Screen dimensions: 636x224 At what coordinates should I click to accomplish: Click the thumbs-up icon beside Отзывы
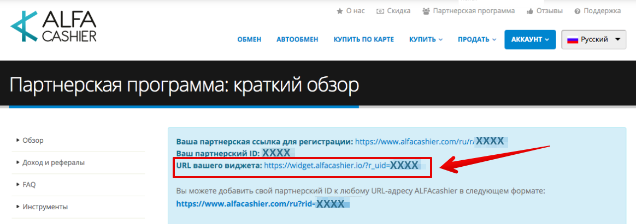pos(530,11)
